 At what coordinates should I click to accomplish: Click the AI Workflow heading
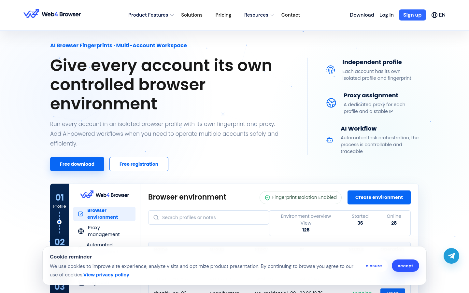tap(359, 129)
